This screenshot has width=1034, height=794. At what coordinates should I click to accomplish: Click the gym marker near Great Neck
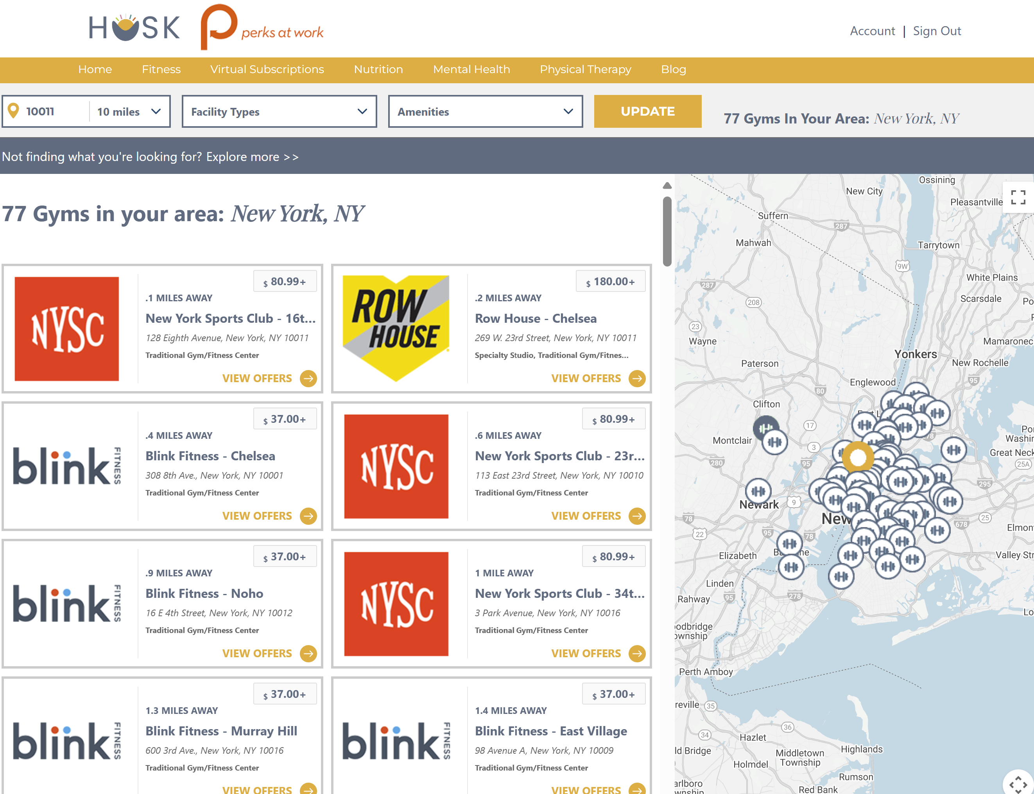click(x=953, y=449)
